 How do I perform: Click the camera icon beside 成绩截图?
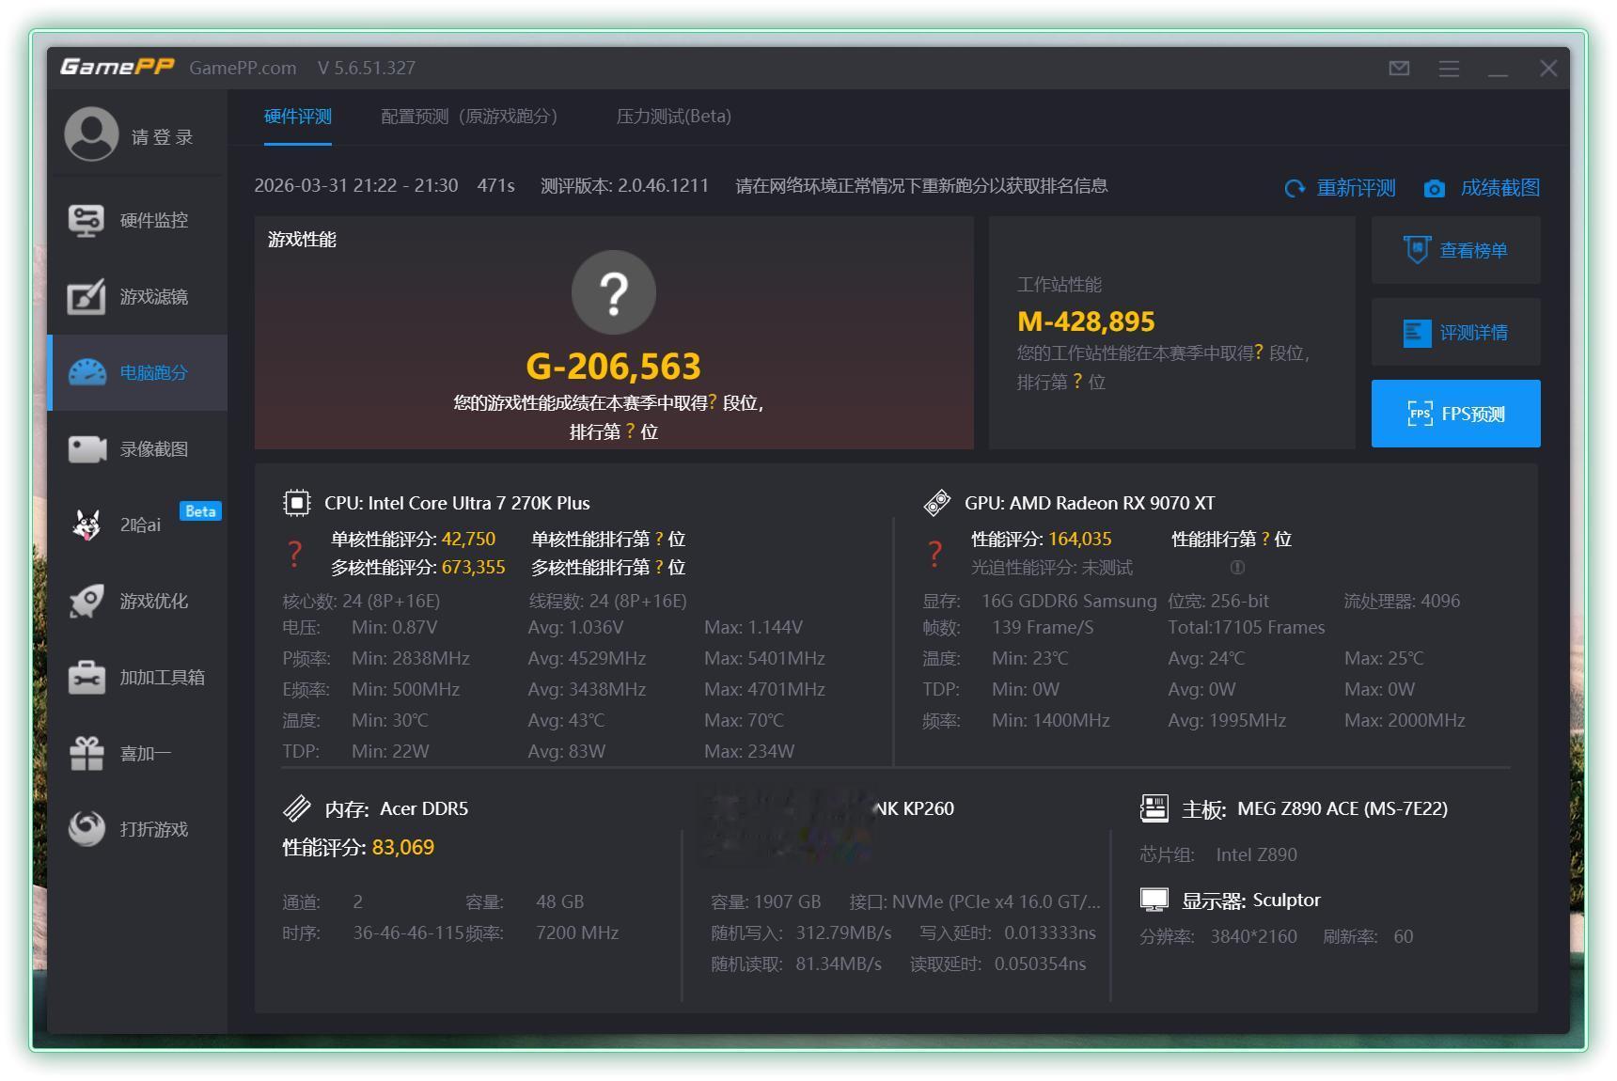(1434, 189)
